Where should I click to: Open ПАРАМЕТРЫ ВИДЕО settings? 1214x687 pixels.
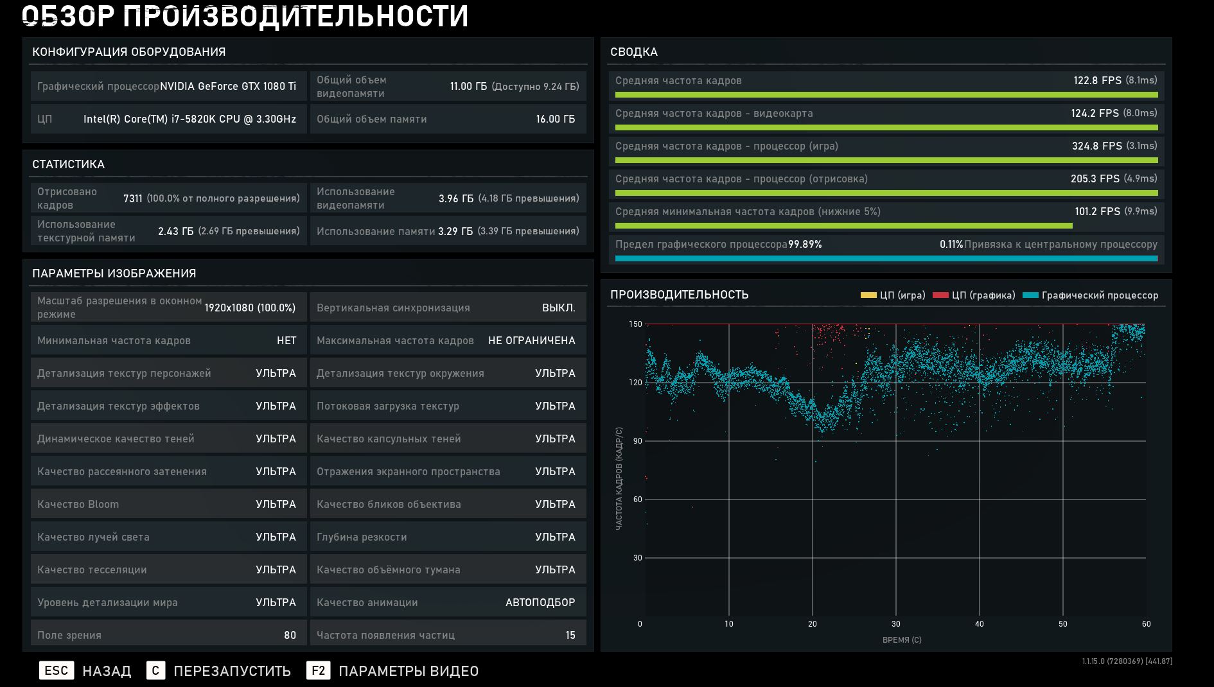coord(408,672)
